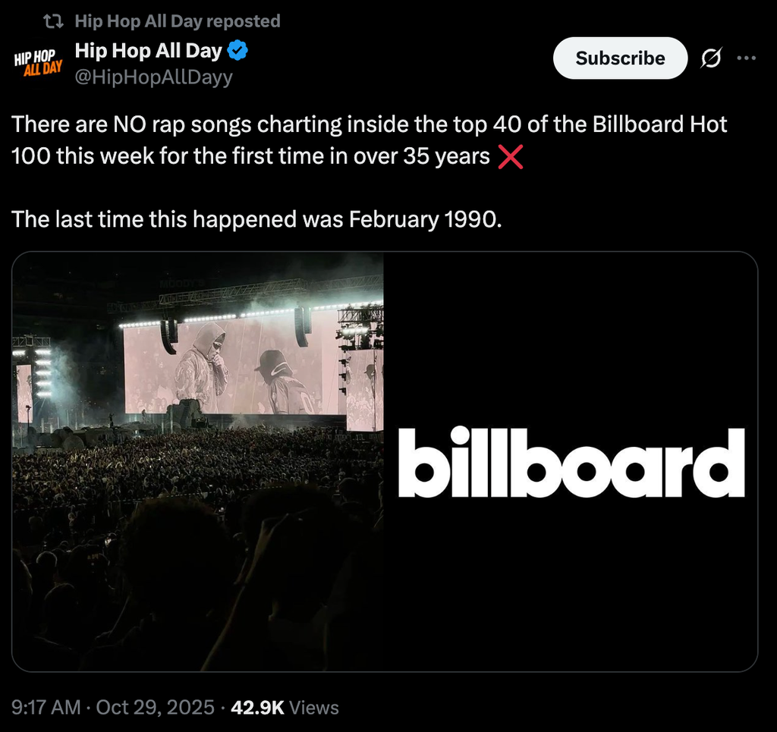Click the red X emoji in the post
The image size is (777, 732).
pyautogui.click(x=510, y=157)
